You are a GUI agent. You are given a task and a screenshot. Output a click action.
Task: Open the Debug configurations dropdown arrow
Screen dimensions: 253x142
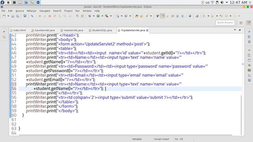94,16
